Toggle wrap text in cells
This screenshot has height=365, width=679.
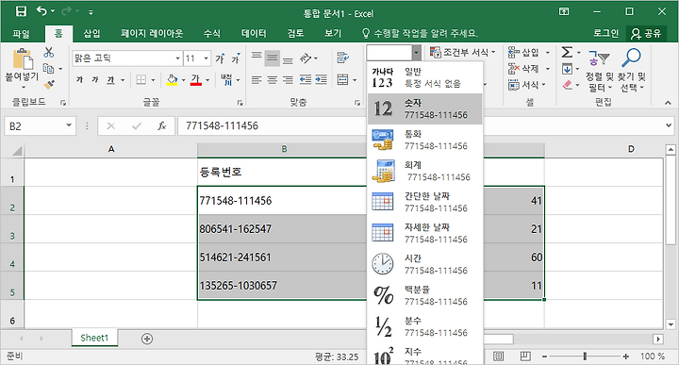pos(343,58)
